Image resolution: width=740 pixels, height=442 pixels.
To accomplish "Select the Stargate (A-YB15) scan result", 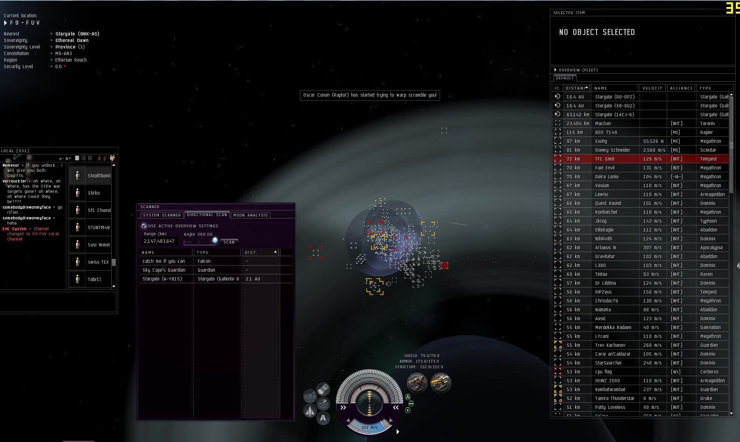I will coord(216,279).
